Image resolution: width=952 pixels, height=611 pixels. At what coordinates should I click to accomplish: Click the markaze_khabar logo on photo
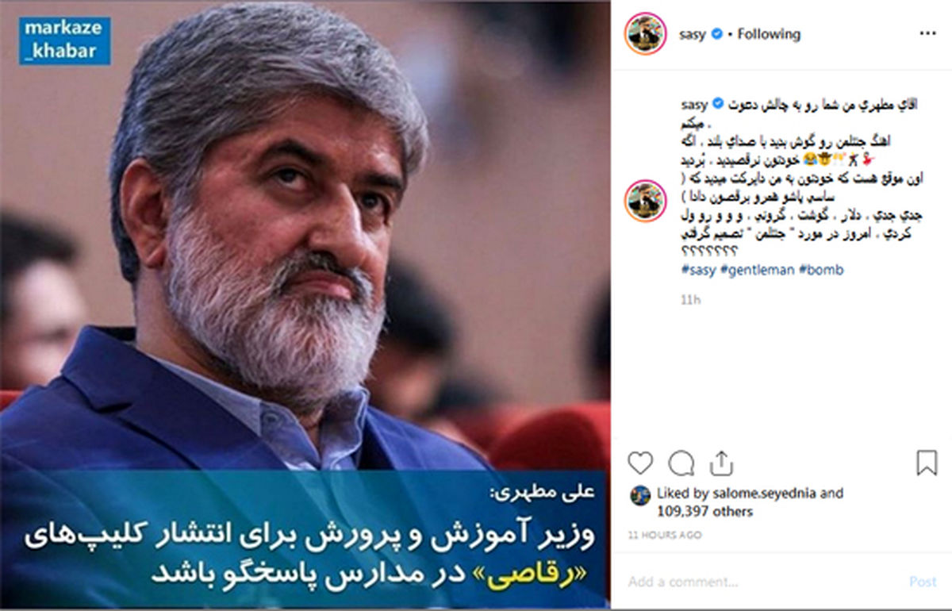click(64, 41)
